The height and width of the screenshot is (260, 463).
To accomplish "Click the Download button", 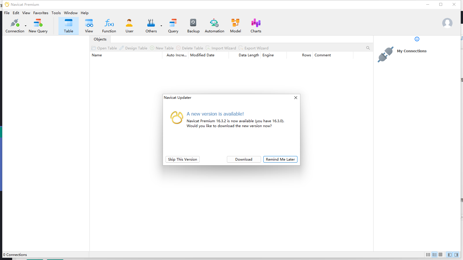I will (244, 159).
